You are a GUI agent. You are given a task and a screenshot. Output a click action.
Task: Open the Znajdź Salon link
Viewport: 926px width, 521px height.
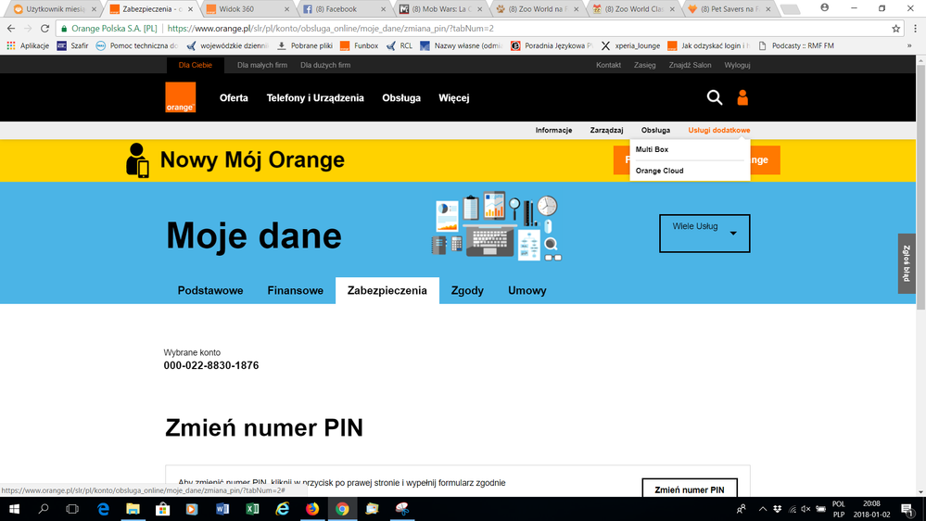click(x=690, y=65)
